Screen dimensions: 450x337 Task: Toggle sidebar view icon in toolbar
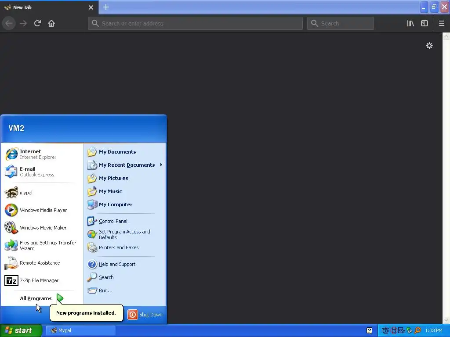point(425,23)
